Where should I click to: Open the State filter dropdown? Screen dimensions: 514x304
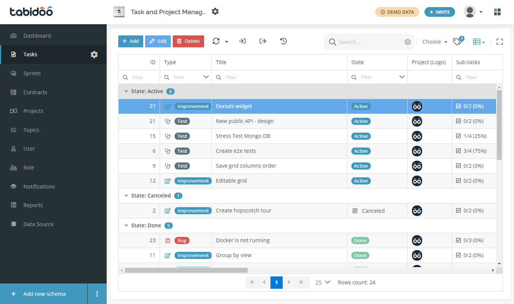click(x=402, y=77)
